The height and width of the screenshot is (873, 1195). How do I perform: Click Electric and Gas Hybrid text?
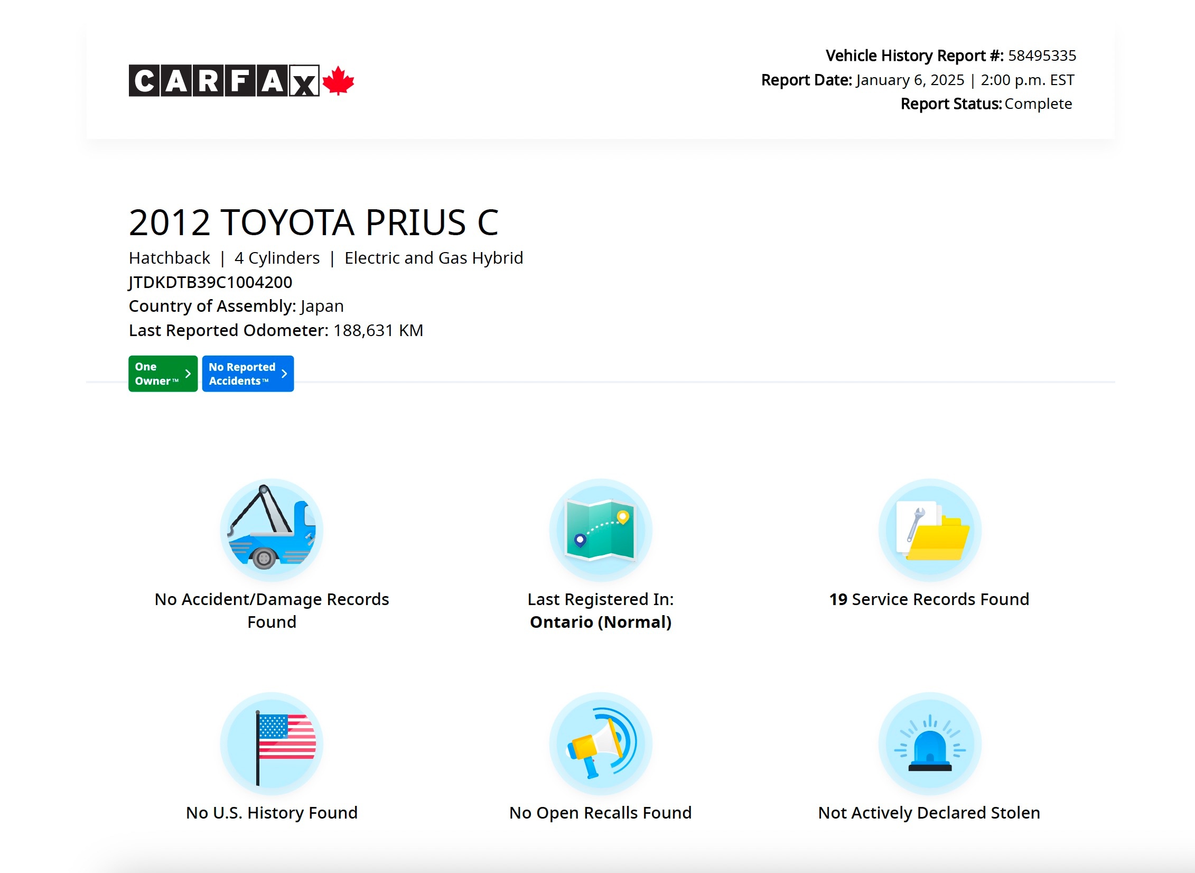[x=434, y=258]
